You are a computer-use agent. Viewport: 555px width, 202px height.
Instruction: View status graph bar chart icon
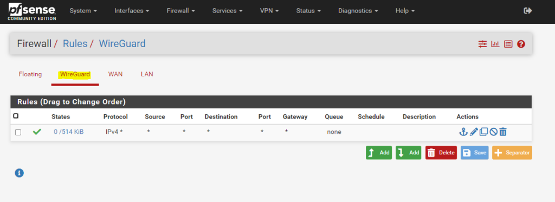pyautogui.click(x=495, y=44)
